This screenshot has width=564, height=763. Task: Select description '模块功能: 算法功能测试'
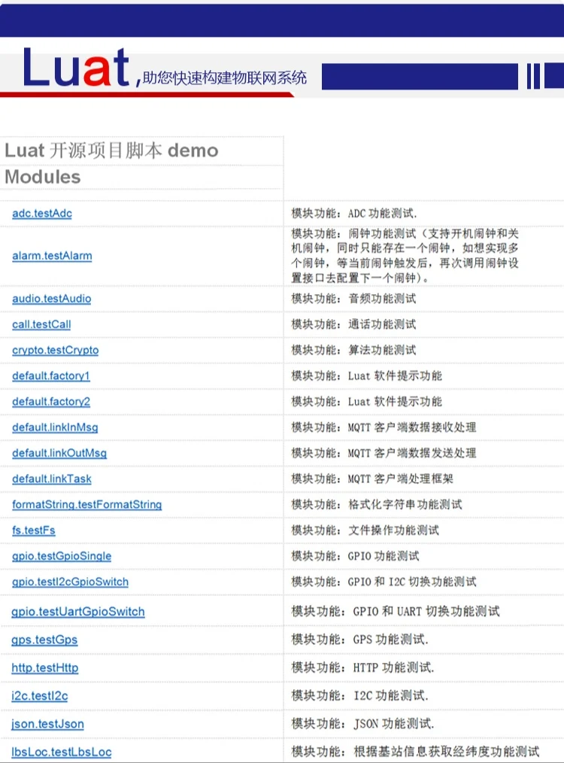tap(353, 350)
